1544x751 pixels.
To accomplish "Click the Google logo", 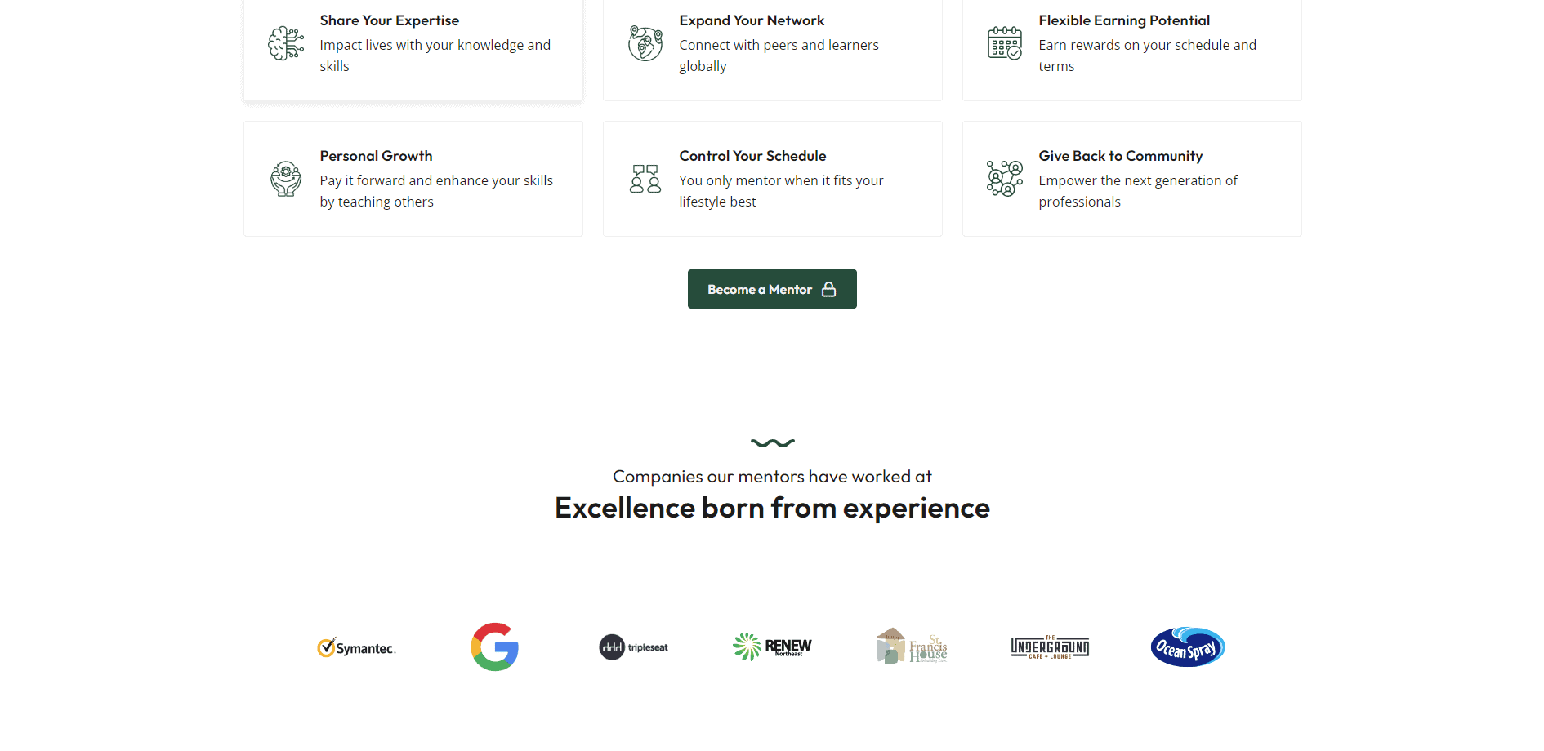I will click(x=495, y=647).
